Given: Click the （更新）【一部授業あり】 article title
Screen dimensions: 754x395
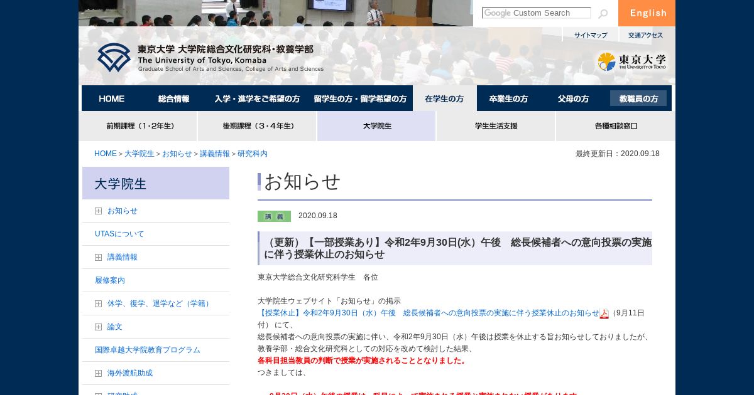Looking at the screenshot, I should [457, 248].
